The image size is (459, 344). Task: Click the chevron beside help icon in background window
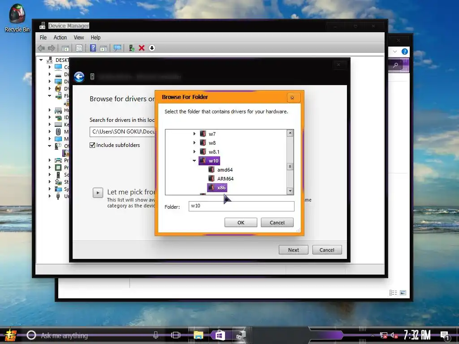395,52
